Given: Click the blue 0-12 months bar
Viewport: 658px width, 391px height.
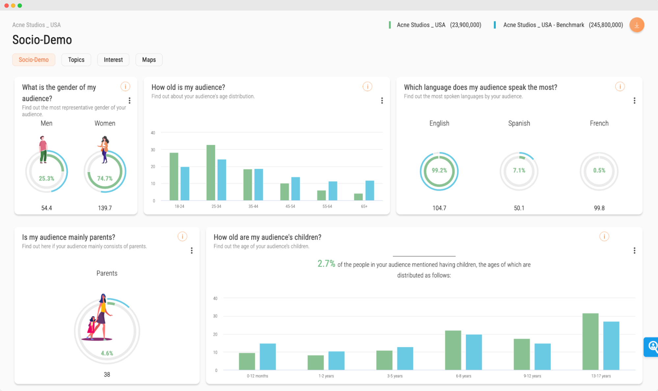Looking at the screenshot, I should 268,357.
